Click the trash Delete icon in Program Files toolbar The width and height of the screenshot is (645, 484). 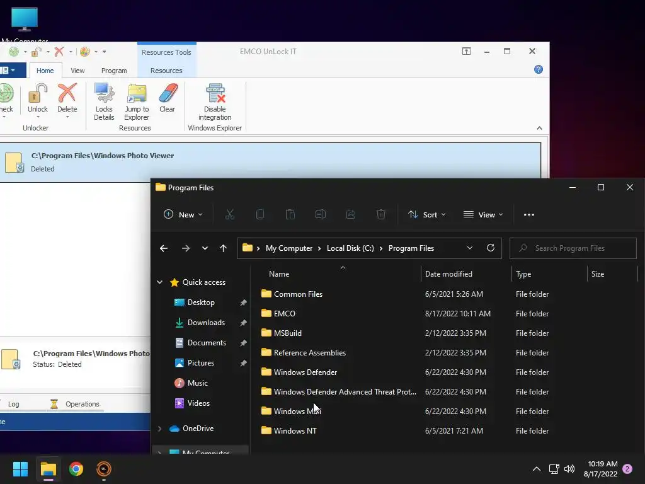381,214
